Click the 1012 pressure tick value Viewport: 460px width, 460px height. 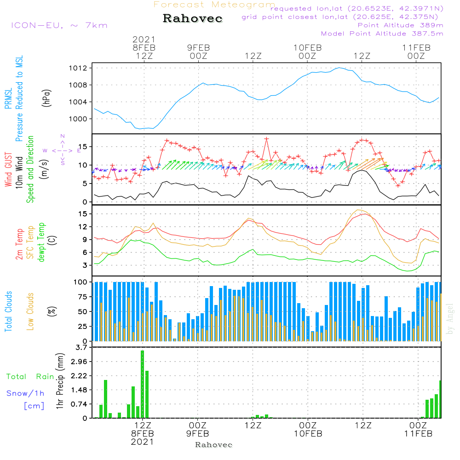78,69
